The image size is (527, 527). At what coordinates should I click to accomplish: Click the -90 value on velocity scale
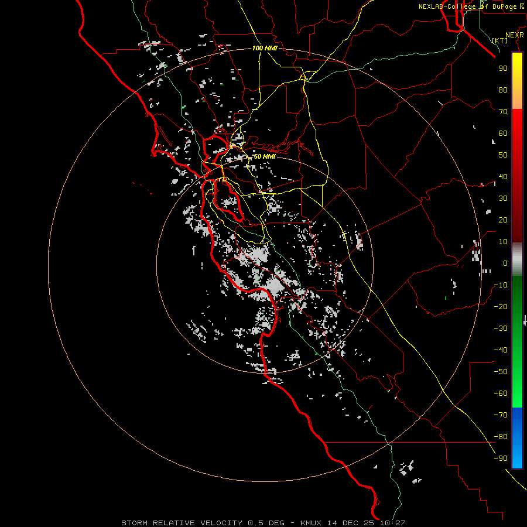click(x=501, y=458)
